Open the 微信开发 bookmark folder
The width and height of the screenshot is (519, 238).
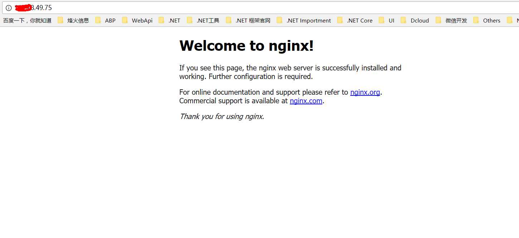tap(452, 21)
